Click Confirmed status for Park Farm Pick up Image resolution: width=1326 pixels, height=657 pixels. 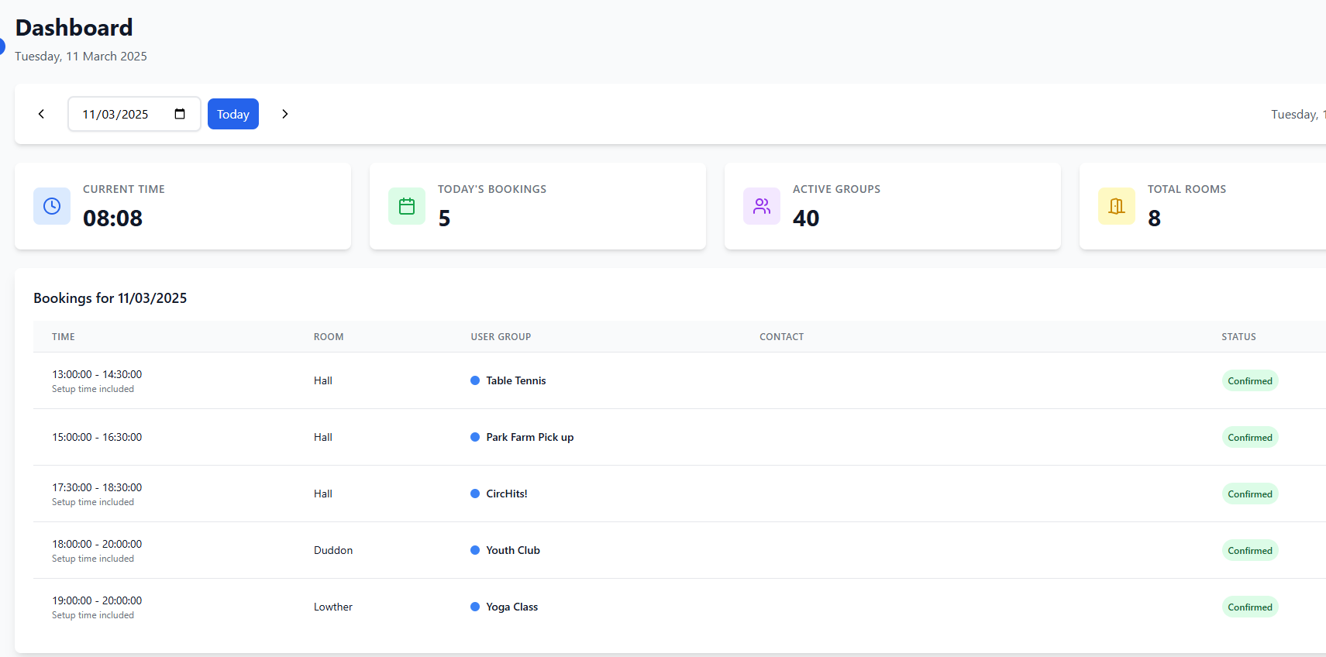pyautogui.click(x=1250, y=437)
